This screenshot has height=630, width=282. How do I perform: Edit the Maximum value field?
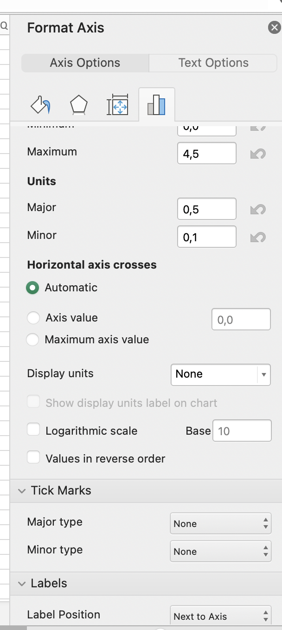tap(206, 153)
